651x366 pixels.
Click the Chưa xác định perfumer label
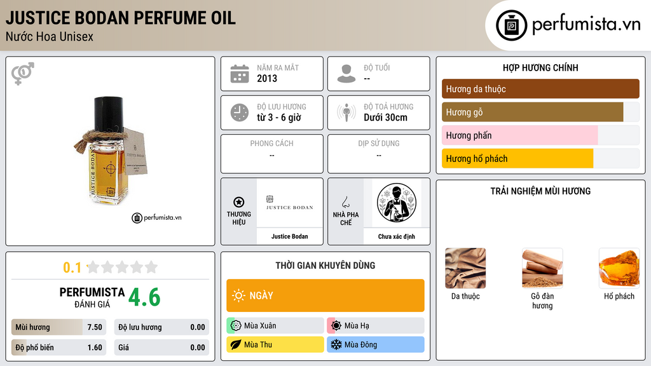point(397,236)
